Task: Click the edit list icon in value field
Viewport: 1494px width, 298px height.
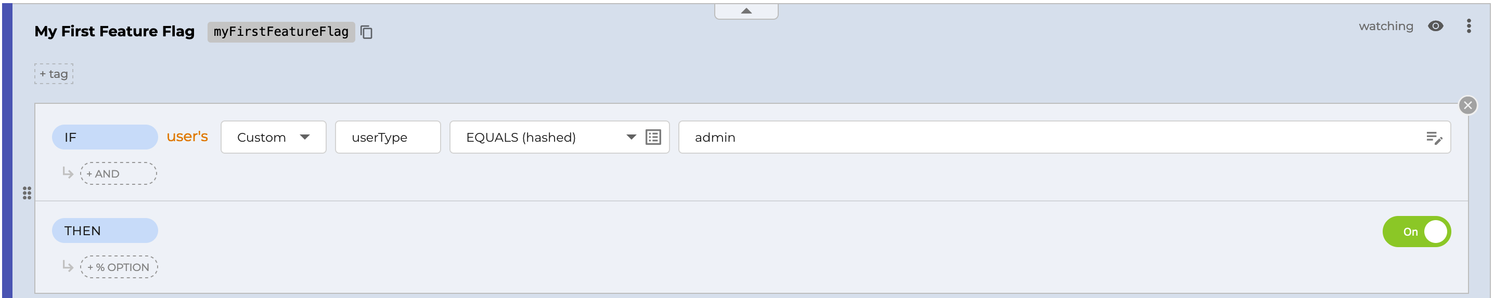Action: 1433,138
